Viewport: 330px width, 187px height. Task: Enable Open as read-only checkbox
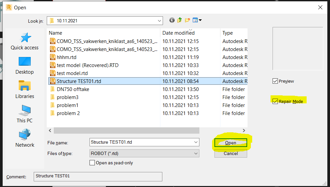(x=92, y=163)
